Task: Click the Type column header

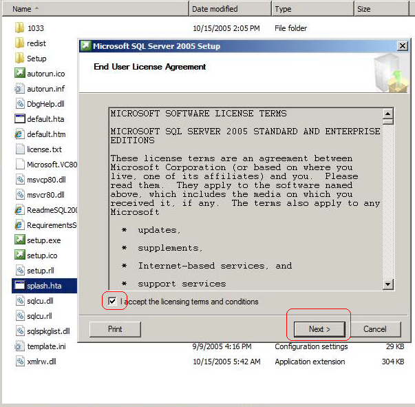Action: 312,9
